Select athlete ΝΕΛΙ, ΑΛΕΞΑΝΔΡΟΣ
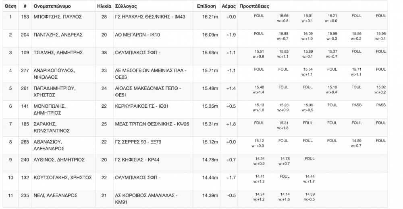403x209 pixels. [x=56, y=195]
